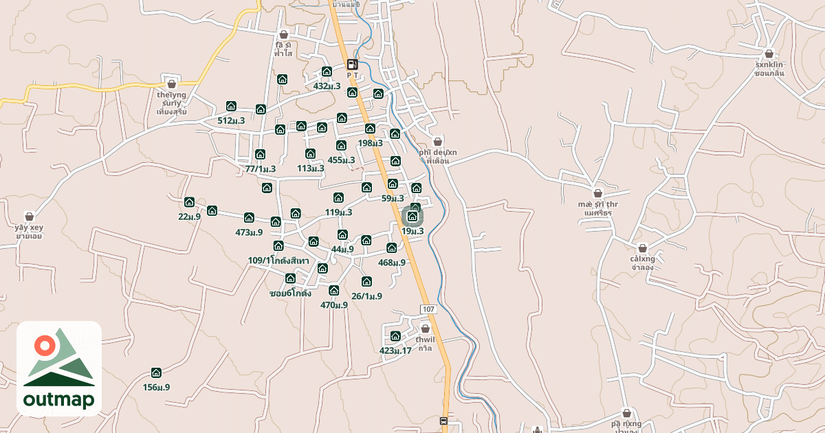This screenshot has width=825, height=433.
Task: Select the text label 19ม.3
Action: point(412,231)
